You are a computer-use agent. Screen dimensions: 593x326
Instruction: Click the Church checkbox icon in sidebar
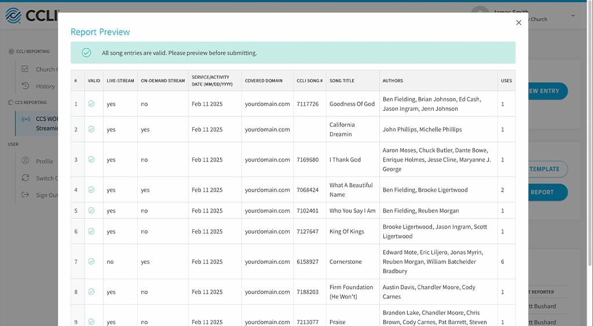tap(25, 69)
